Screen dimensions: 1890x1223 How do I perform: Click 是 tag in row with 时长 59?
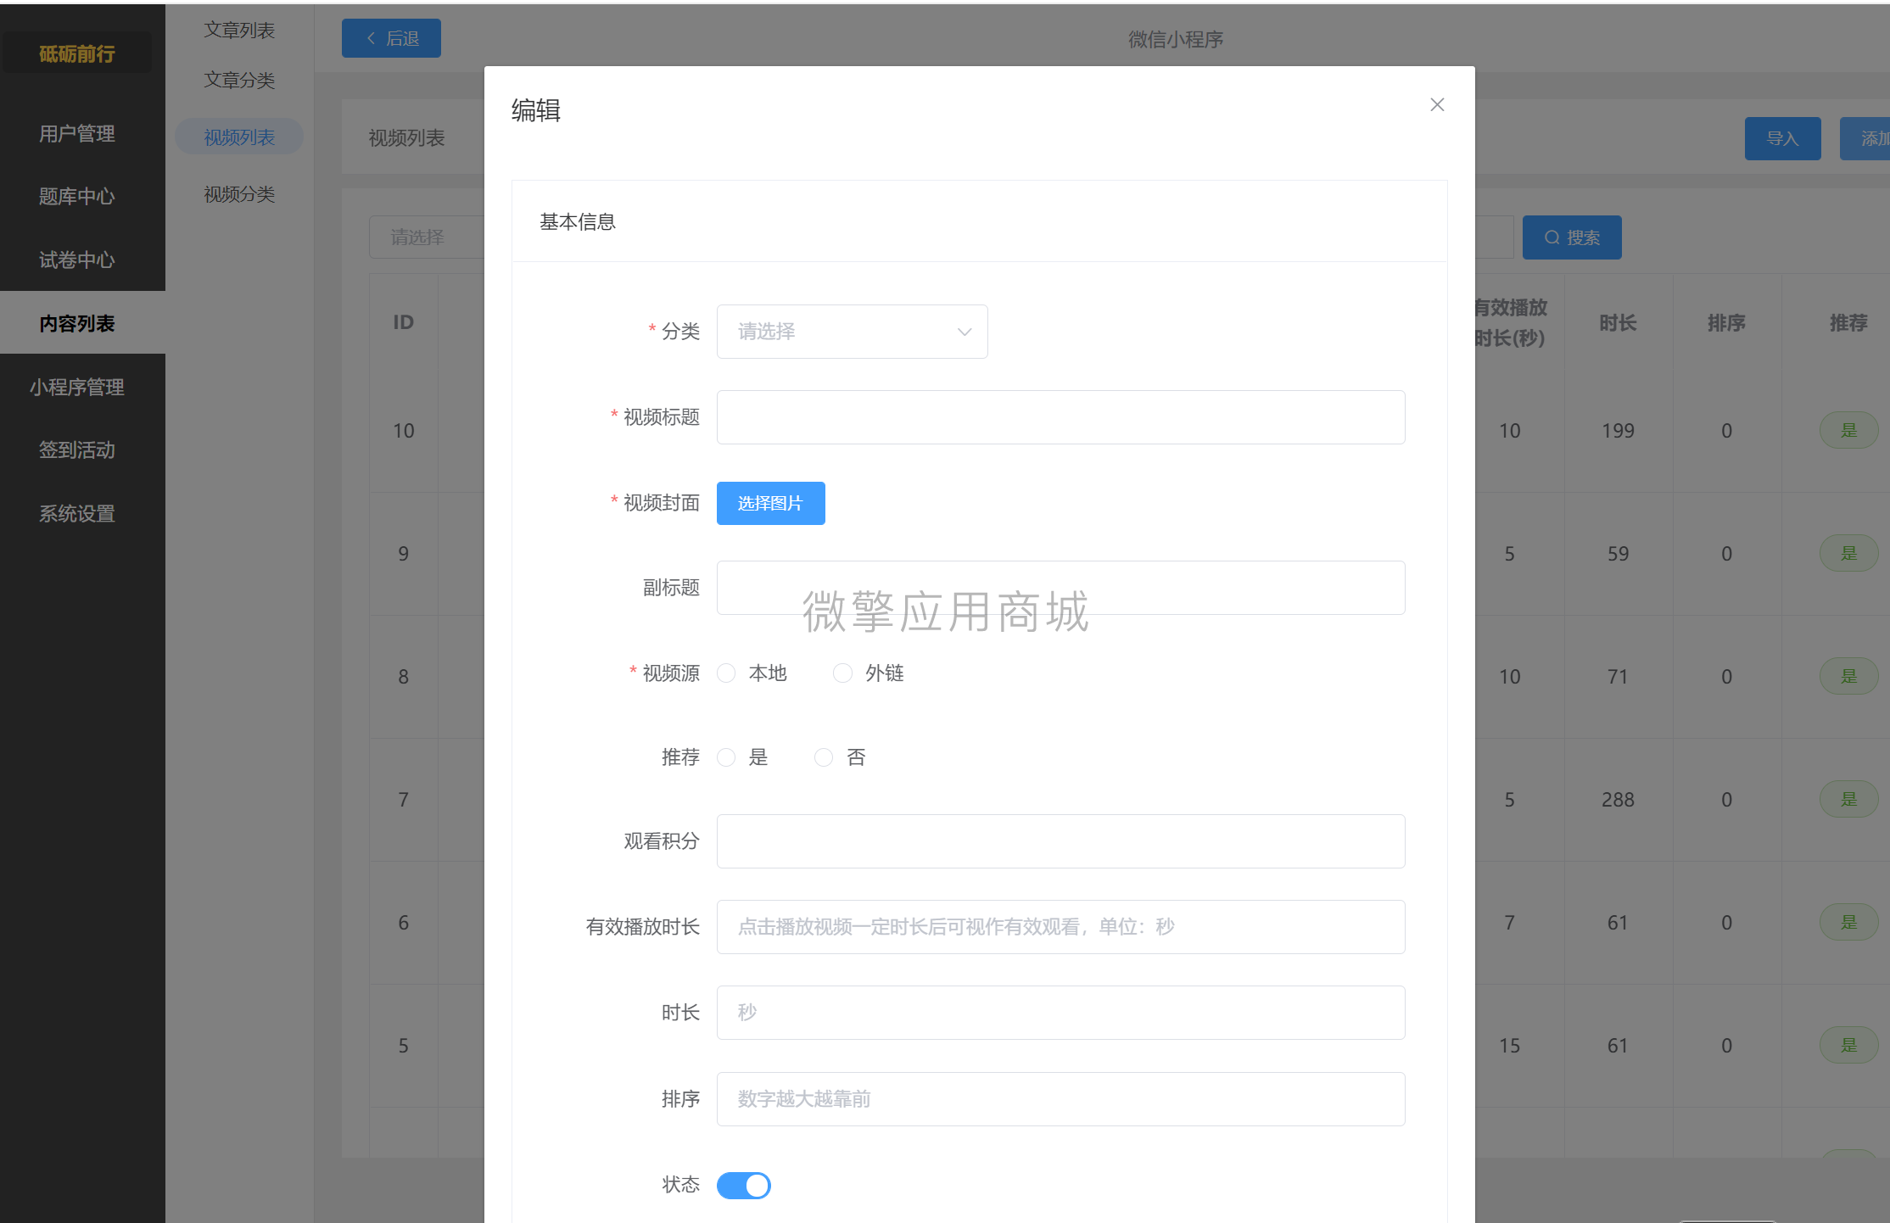(1848, 554)
